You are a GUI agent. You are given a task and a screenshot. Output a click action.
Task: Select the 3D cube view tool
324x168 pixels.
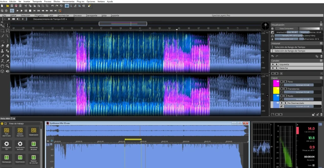pyautogui.click(x=3, y=71)
